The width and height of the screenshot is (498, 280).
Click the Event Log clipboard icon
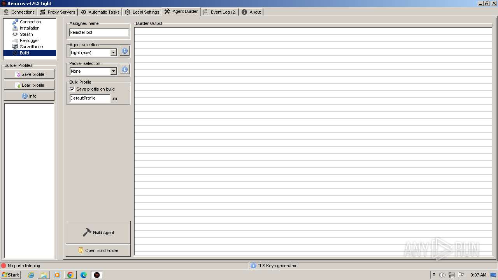pos(206,12)
